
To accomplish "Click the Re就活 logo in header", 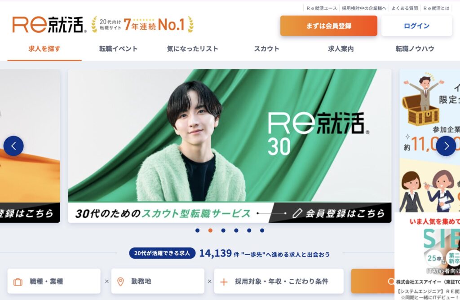I will point(49,25).
